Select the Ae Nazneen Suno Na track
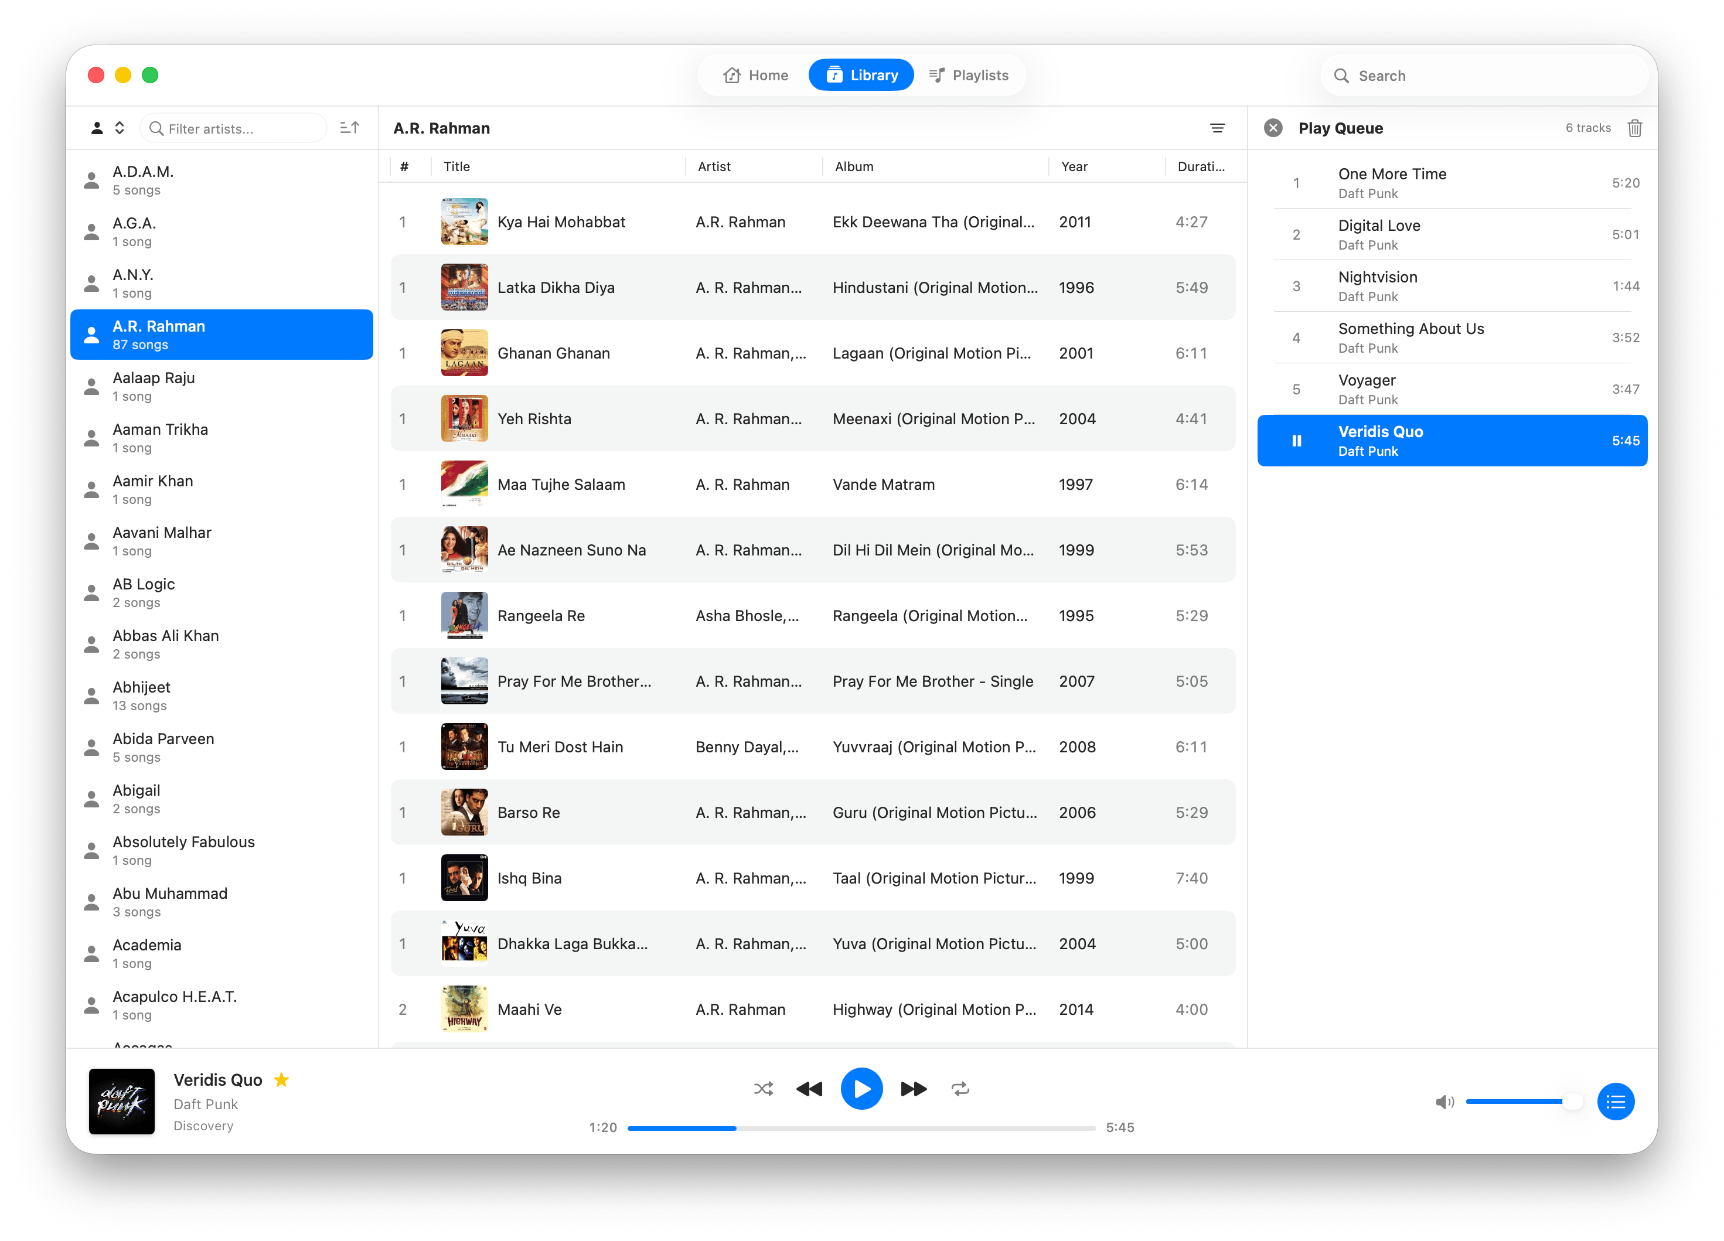Image resolution: width=1724 pixels, height=1241 pixels. pyautogui.click(x=813, y=550)
